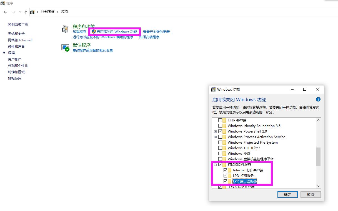Click the Windows TIFF IFilter folder icon
This screenshot has width=338, height=211.
point(224,148)
